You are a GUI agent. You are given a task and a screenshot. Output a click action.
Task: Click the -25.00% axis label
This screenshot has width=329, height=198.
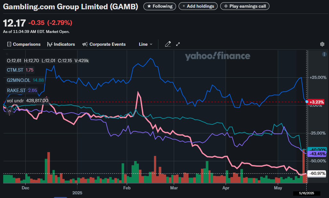pos(318,133)
